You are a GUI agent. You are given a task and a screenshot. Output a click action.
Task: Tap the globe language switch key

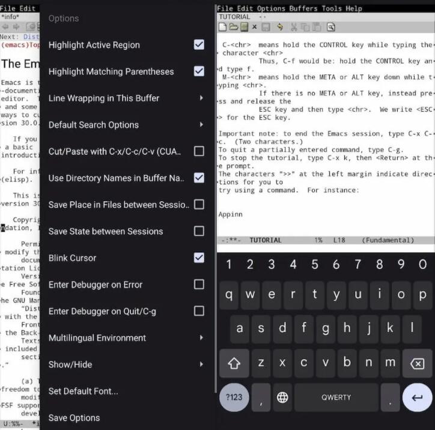point(282,398)
